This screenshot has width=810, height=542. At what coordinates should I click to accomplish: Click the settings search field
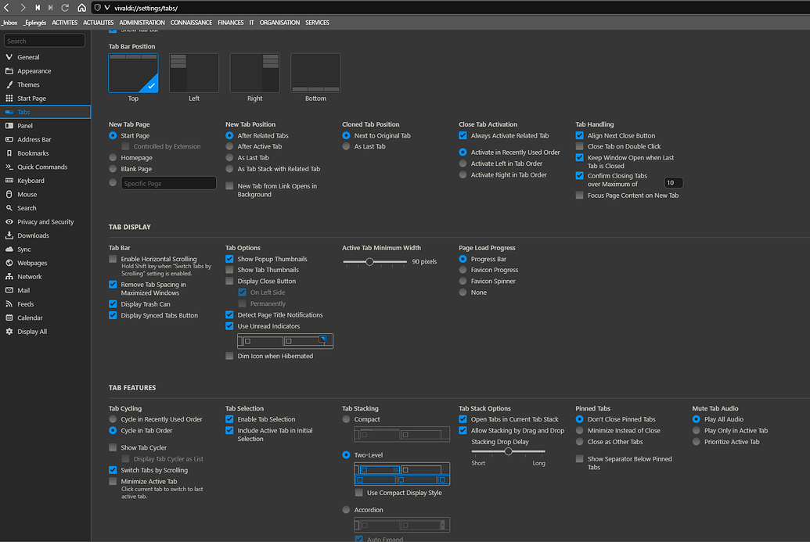(44, 40)
